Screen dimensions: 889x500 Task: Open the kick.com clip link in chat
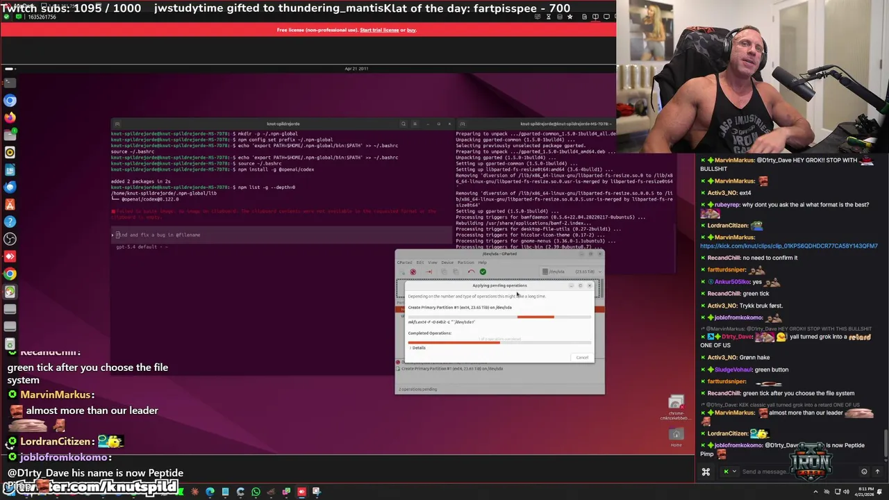(x=789, y=246)
